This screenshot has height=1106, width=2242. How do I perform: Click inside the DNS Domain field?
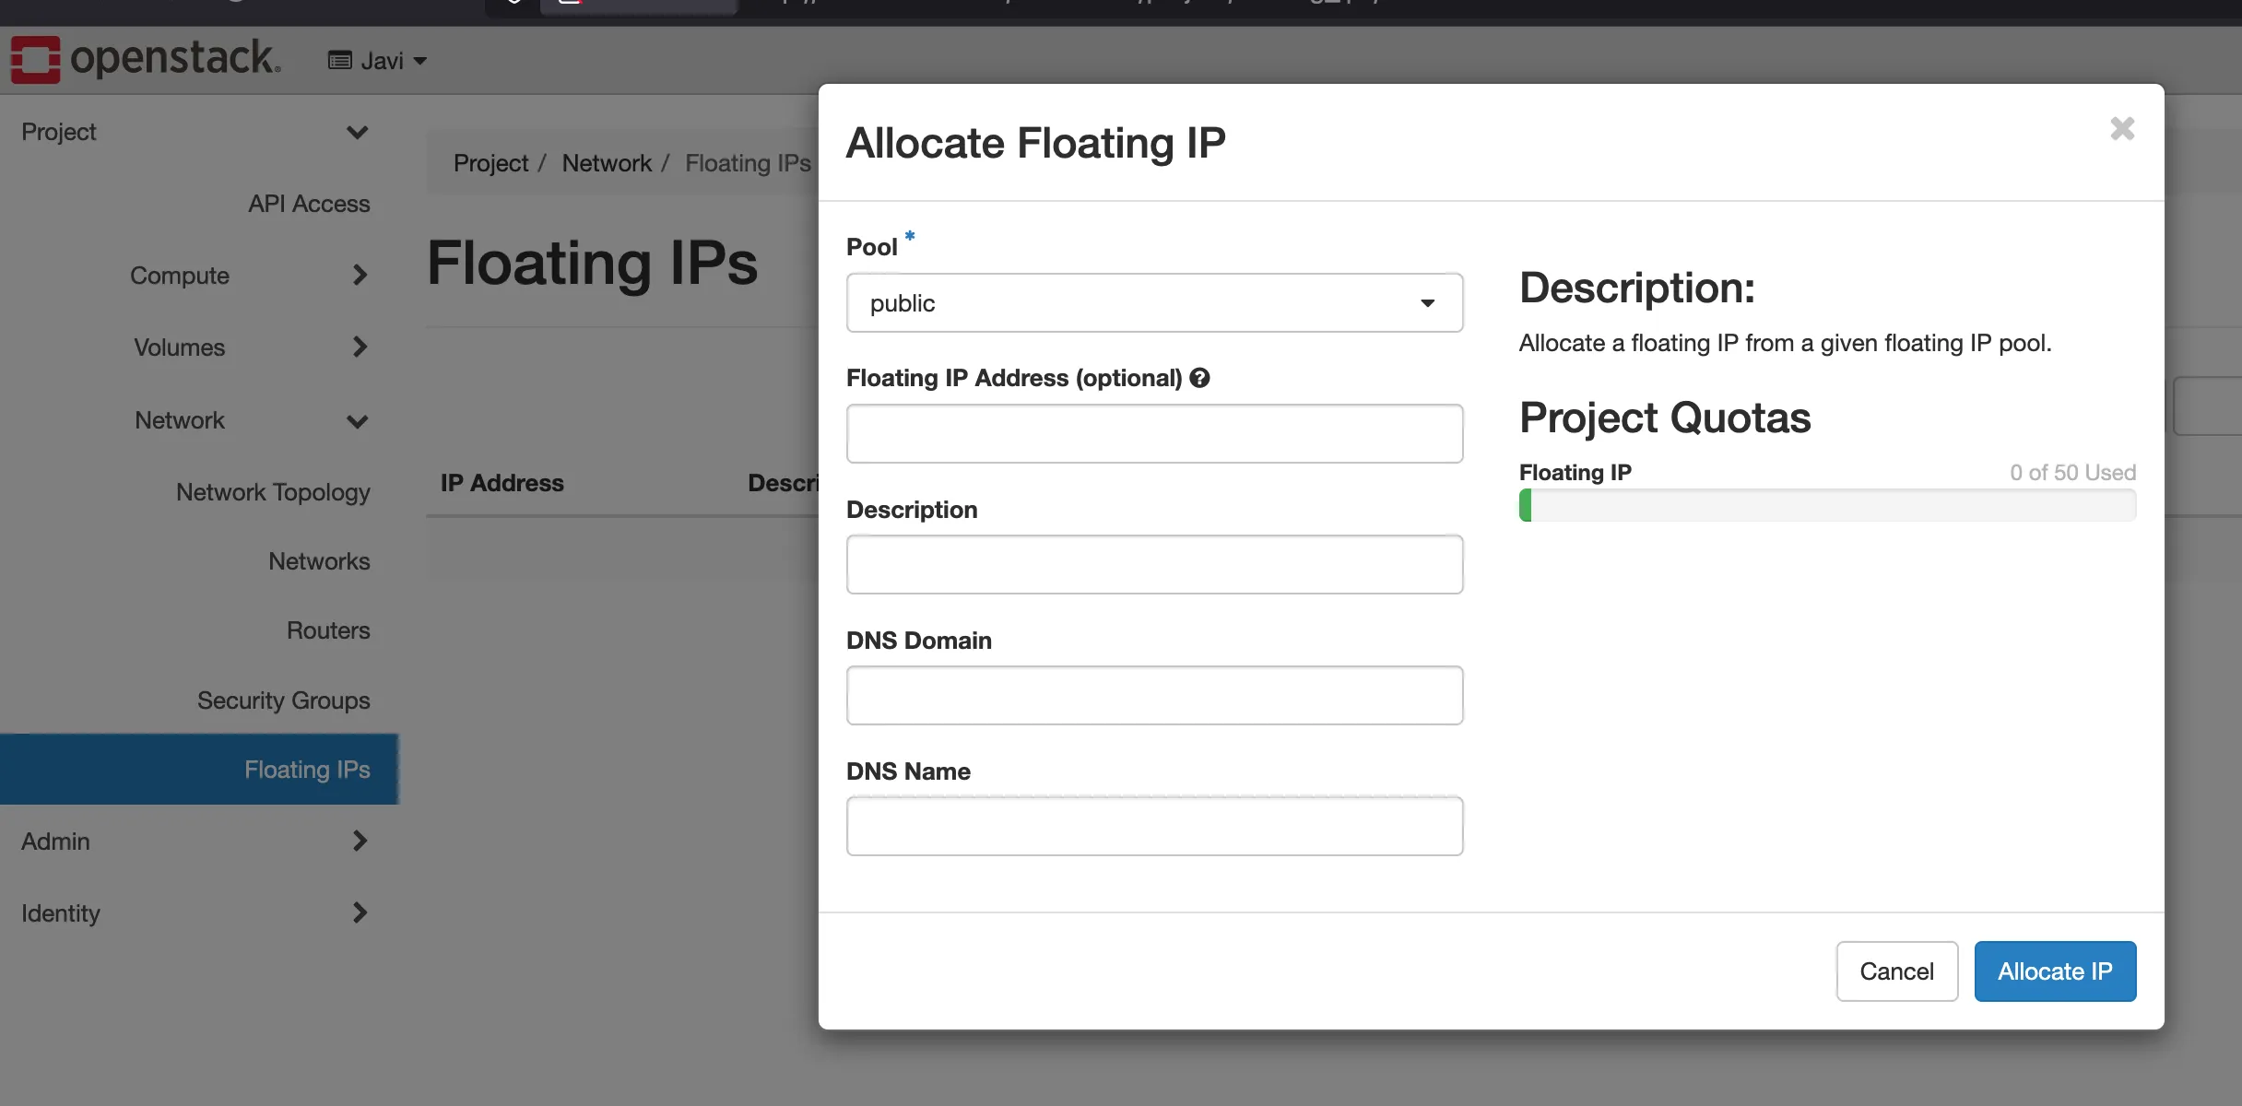click(x=1154, y=695)
